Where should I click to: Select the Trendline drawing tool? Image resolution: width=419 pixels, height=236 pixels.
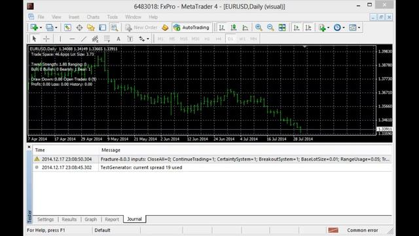pos(84,39)
